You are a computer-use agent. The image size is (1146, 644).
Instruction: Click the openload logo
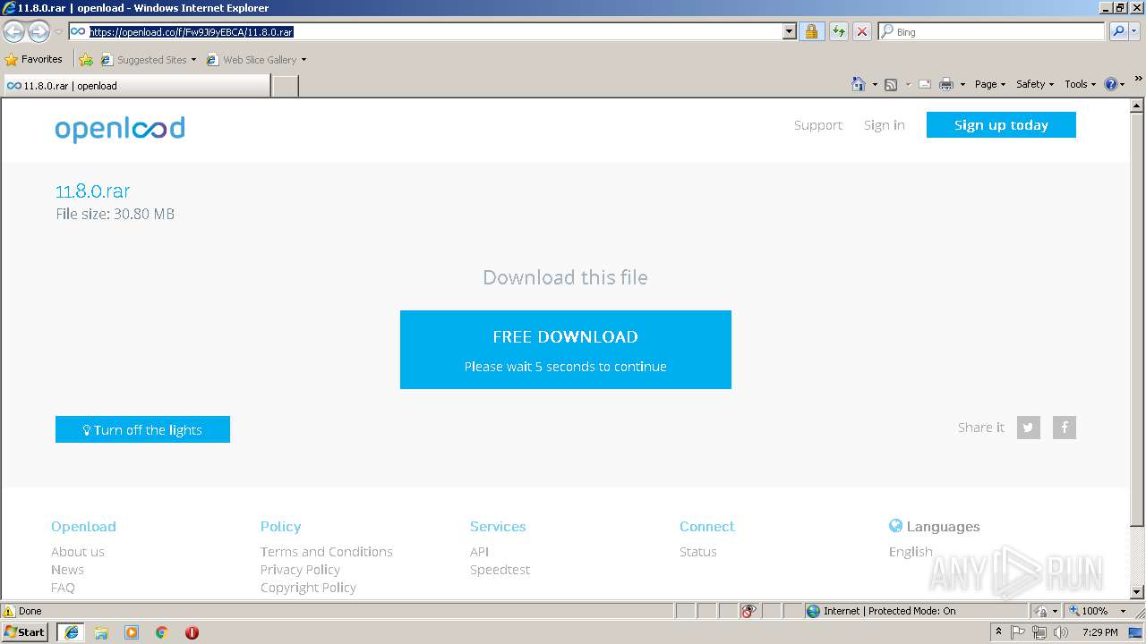point(120,128)
